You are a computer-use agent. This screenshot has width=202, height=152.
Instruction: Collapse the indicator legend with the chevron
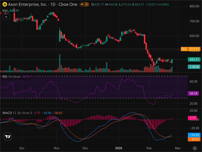tap(6, 17)
